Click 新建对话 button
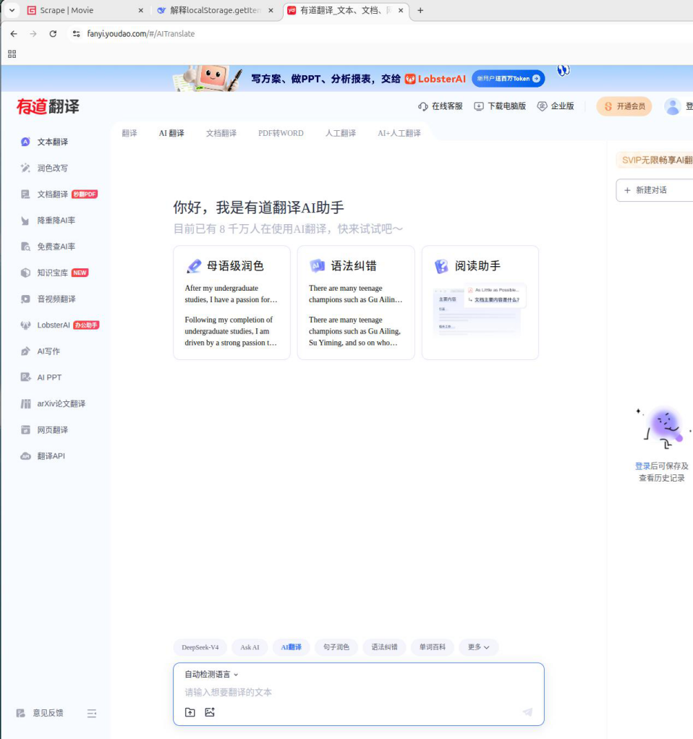Viewport: 693px width, 739px height. click(655, 190)
